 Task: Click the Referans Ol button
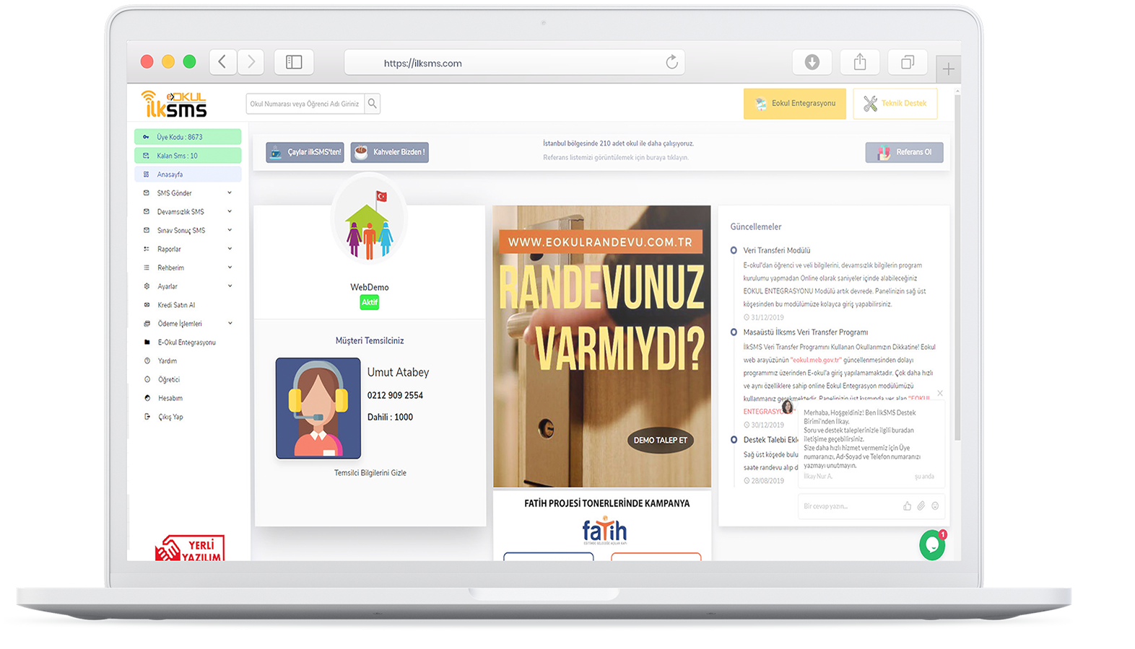[x=904, y=152]
